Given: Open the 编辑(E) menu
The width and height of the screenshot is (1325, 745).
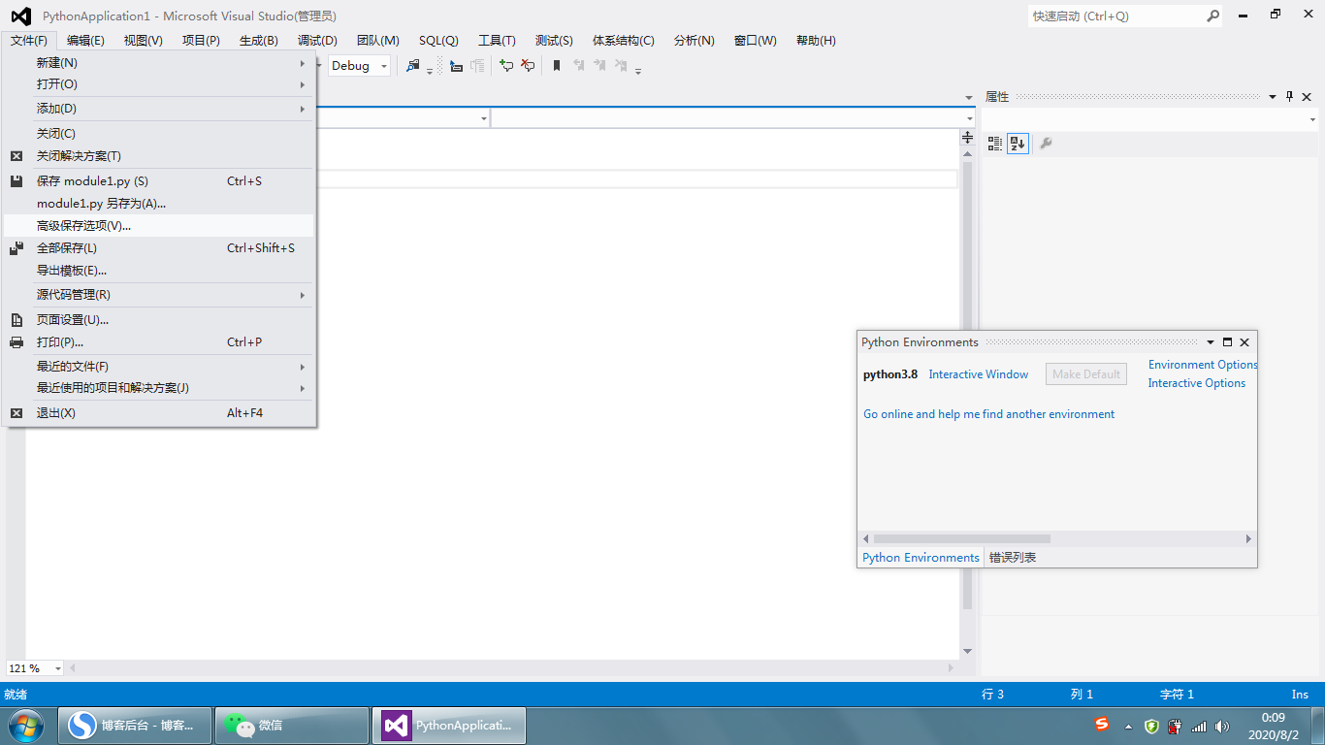Looking at the screenshot, I should [85, 40].
